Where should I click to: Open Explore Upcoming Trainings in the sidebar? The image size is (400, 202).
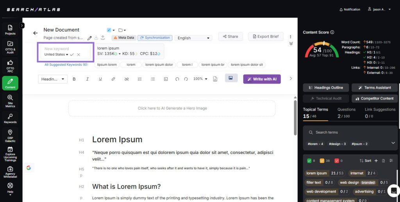(x=10, y=154)
